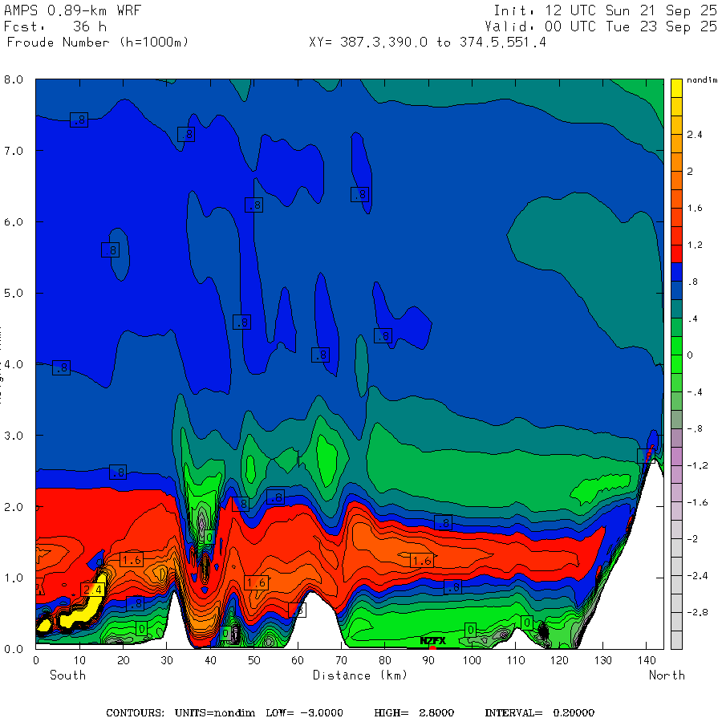
Task: Select the 'Froude Number (h=1000m)' title text
Action: (97, 42)
